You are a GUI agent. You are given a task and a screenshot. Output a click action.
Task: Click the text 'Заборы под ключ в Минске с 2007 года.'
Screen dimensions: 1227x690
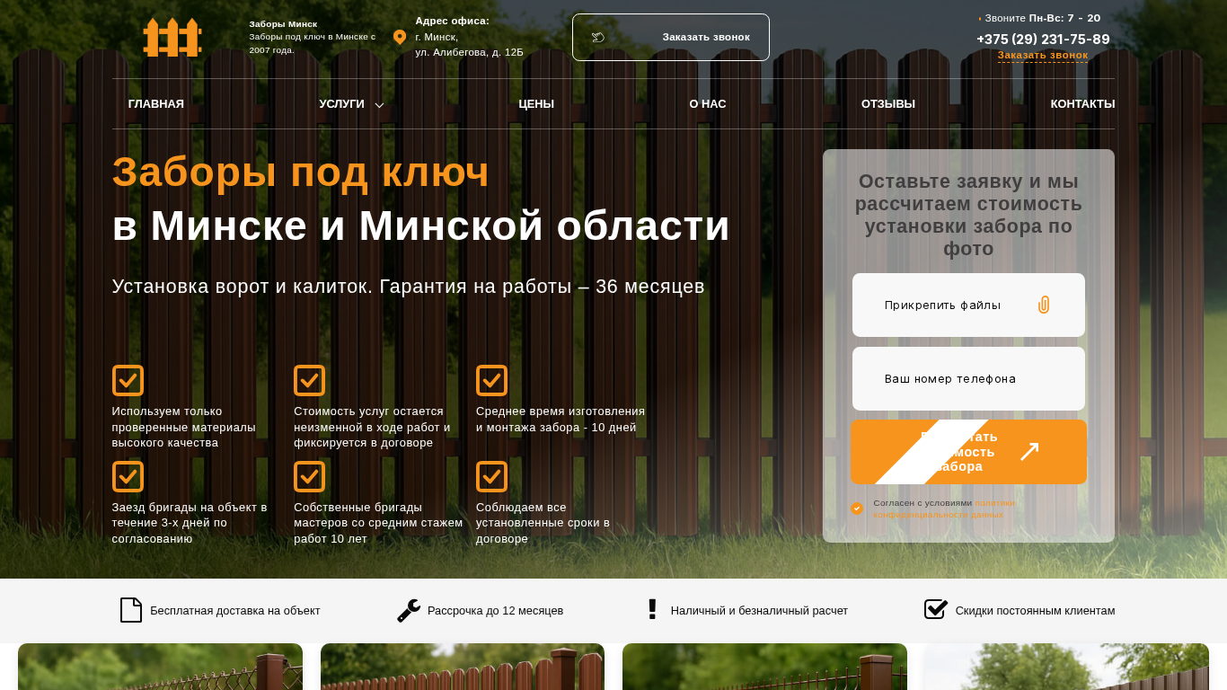(313, 43)
